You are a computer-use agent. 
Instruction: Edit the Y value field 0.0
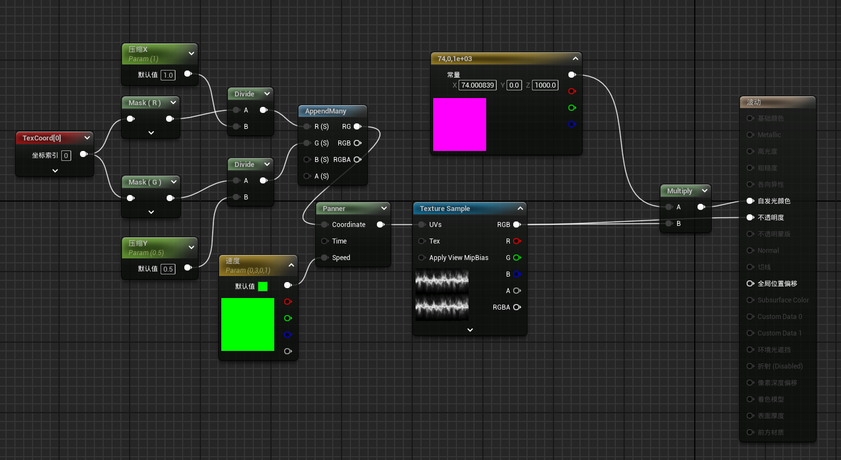pyautogui.click(x=514, y=85)
